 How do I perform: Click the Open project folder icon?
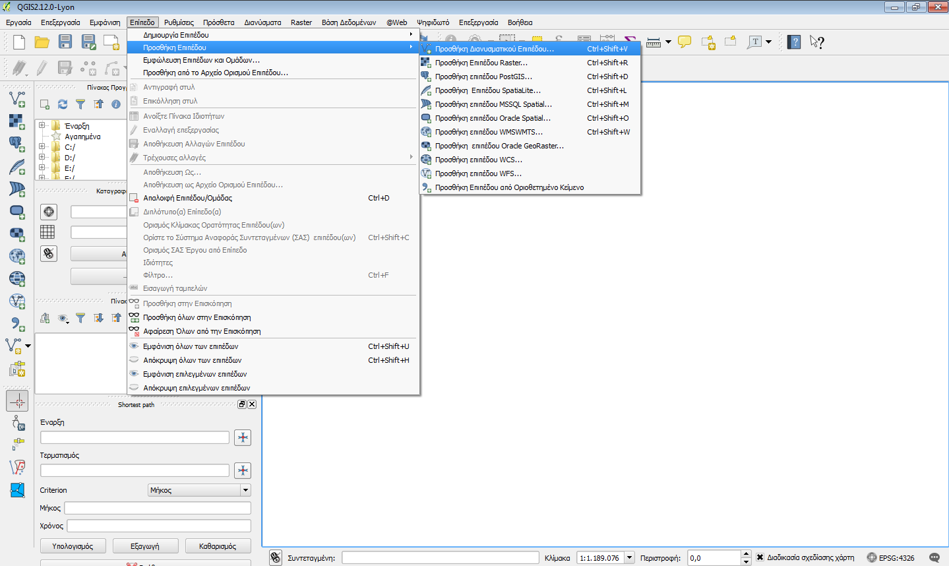coord(42,42)
